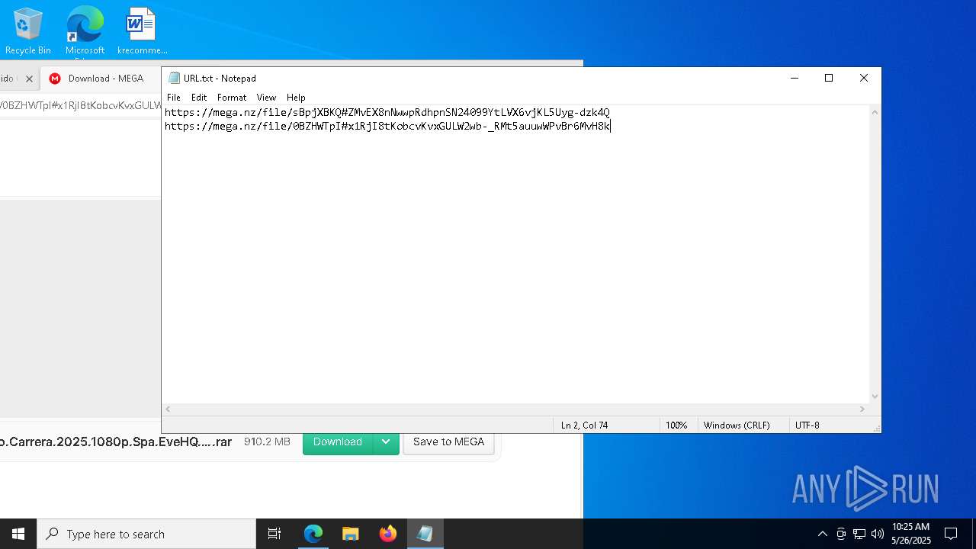Click Notepad horizontal scrollbar right arrow
Image resolution: width=976 pixels, height=549 pixels.
point(862,409)
